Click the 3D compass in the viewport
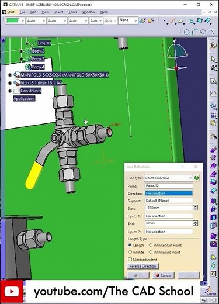Viewport: 219px width, 304px height. (177, 54)
